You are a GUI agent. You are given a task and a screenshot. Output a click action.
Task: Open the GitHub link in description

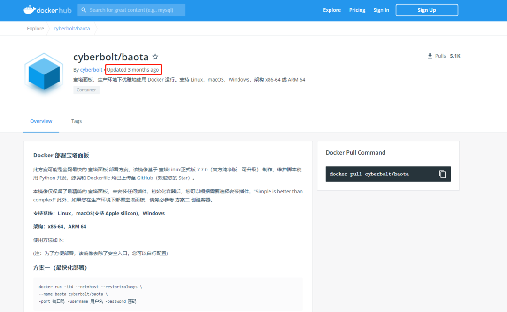pyautogui.click(x=145, y=178)
